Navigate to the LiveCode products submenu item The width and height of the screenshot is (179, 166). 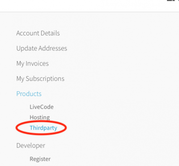pyautogui.click(x=42, y=107)
